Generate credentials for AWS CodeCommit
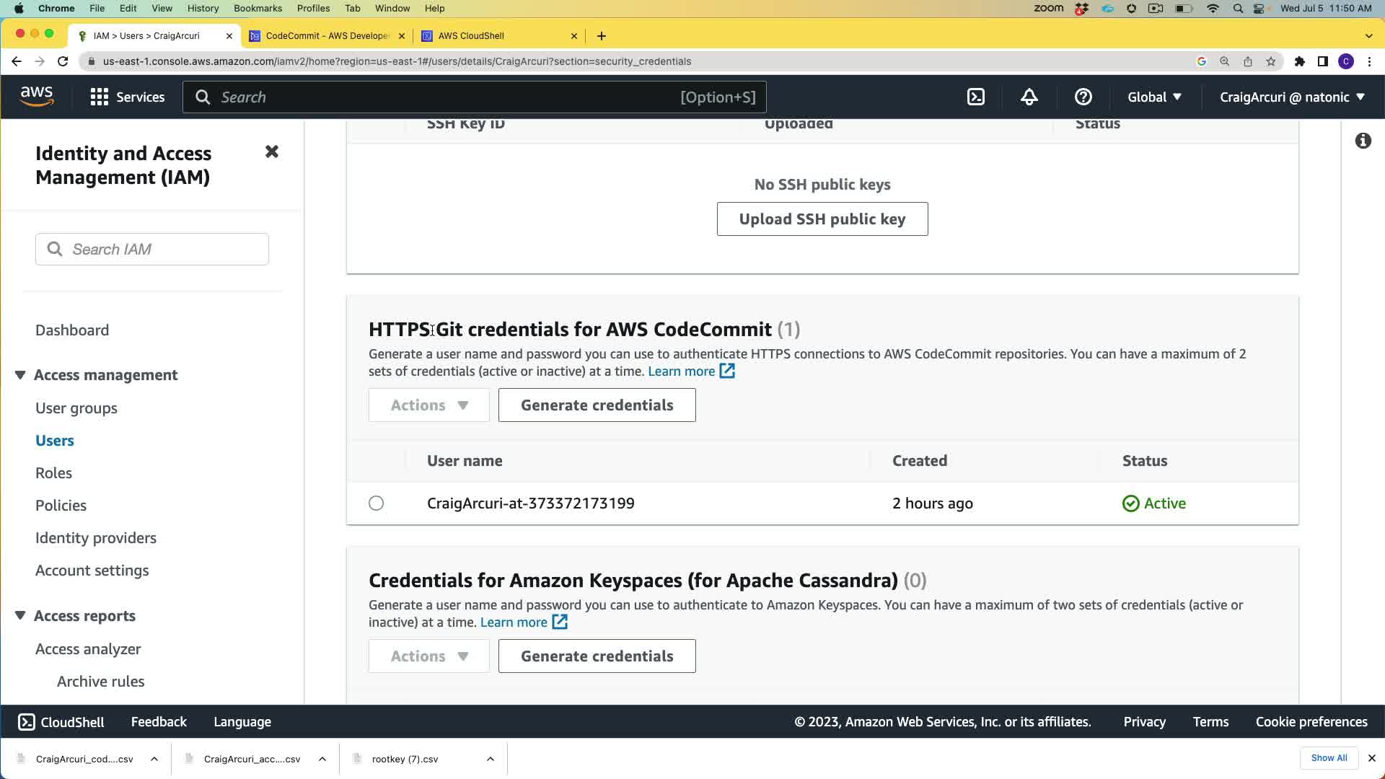The height and width of the screenshot is (779, 1385). 597,405
